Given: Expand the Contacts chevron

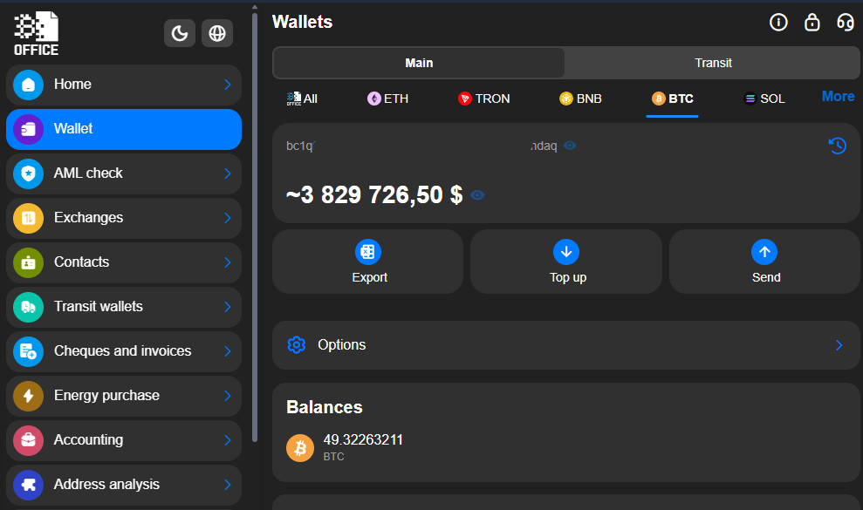Looking at the screenshot, I should click(227, 263).
